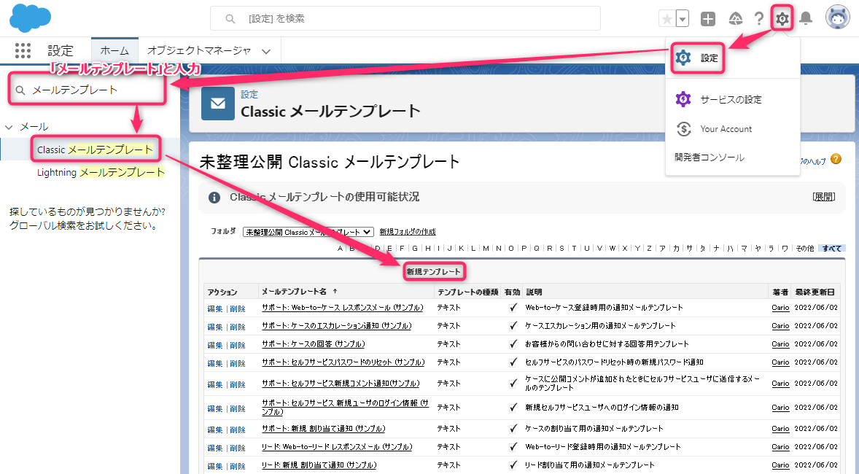The width and height of the screenshot is (859, 474).
Task: Click the quick find box with メールテンプレート
Action: (x=87, y=90)
